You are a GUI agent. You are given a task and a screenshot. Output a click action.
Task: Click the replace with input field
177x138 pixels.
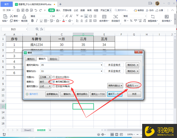[x=72, y=71]
